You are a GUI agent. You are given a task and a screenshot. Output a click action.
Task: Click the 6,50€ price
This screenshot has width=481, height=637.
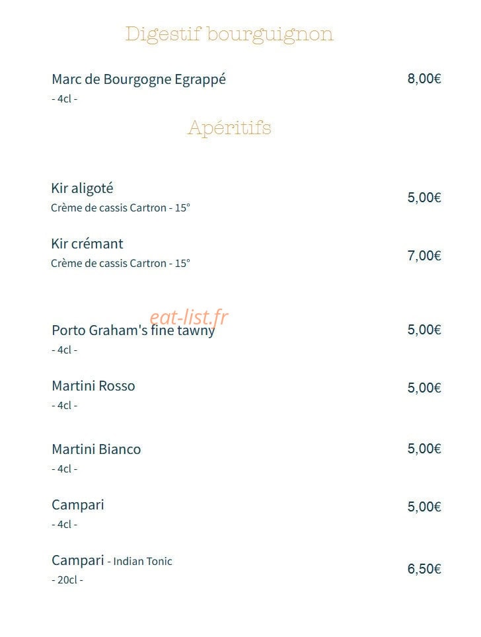pos(424,569)
